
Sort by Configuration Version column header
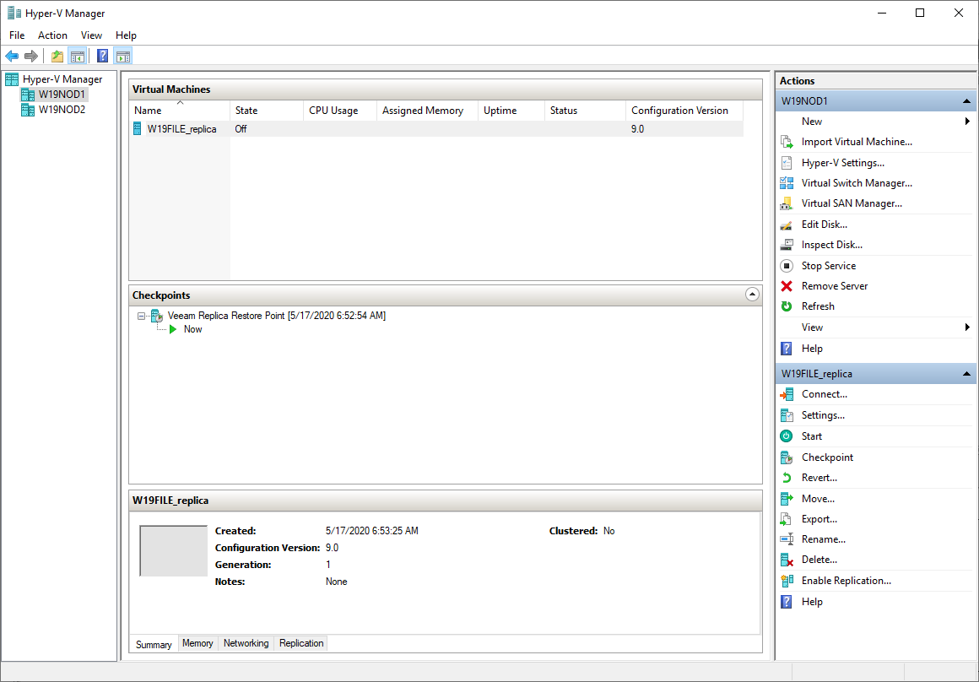[684, 111]
